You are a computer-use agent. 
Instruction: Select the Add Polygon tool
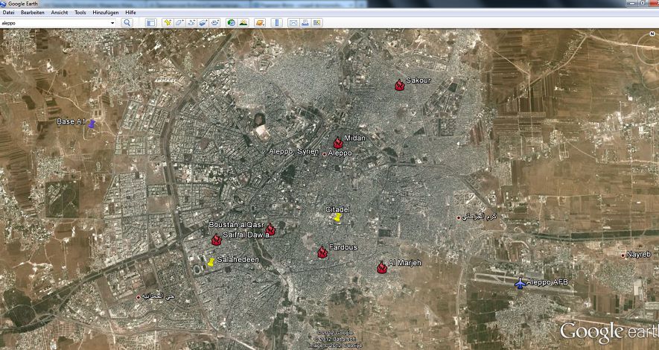pyautogui.click(x=179, y=22)
